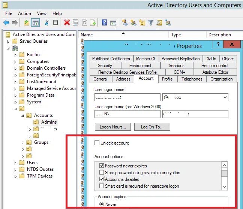
Task: Open the blue Help question-mark icon
Action: pos(105,22)
